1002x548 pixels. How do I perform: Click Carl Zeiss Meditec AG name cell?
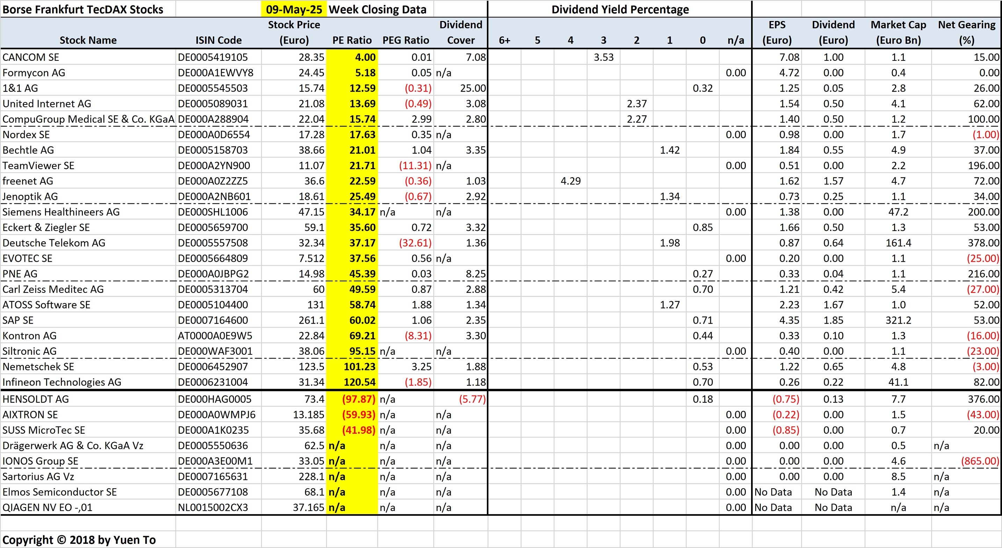(x=88, y=289)
